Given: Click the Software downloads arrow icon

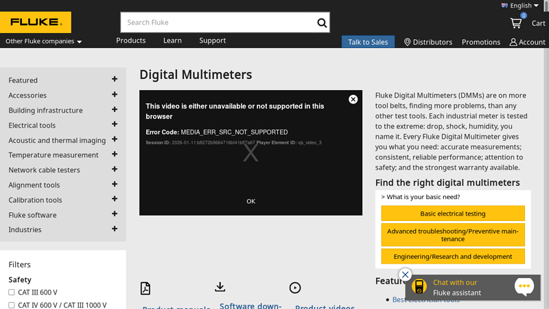Looking at the screenshot, I should [x=220, y=287].
